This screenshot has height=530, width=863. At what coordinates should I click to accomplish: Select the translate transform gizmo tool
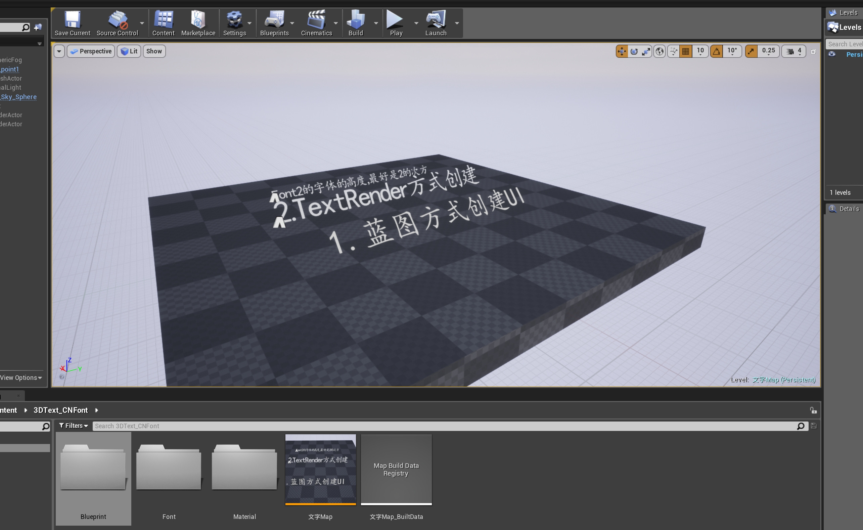coord(622,51)
